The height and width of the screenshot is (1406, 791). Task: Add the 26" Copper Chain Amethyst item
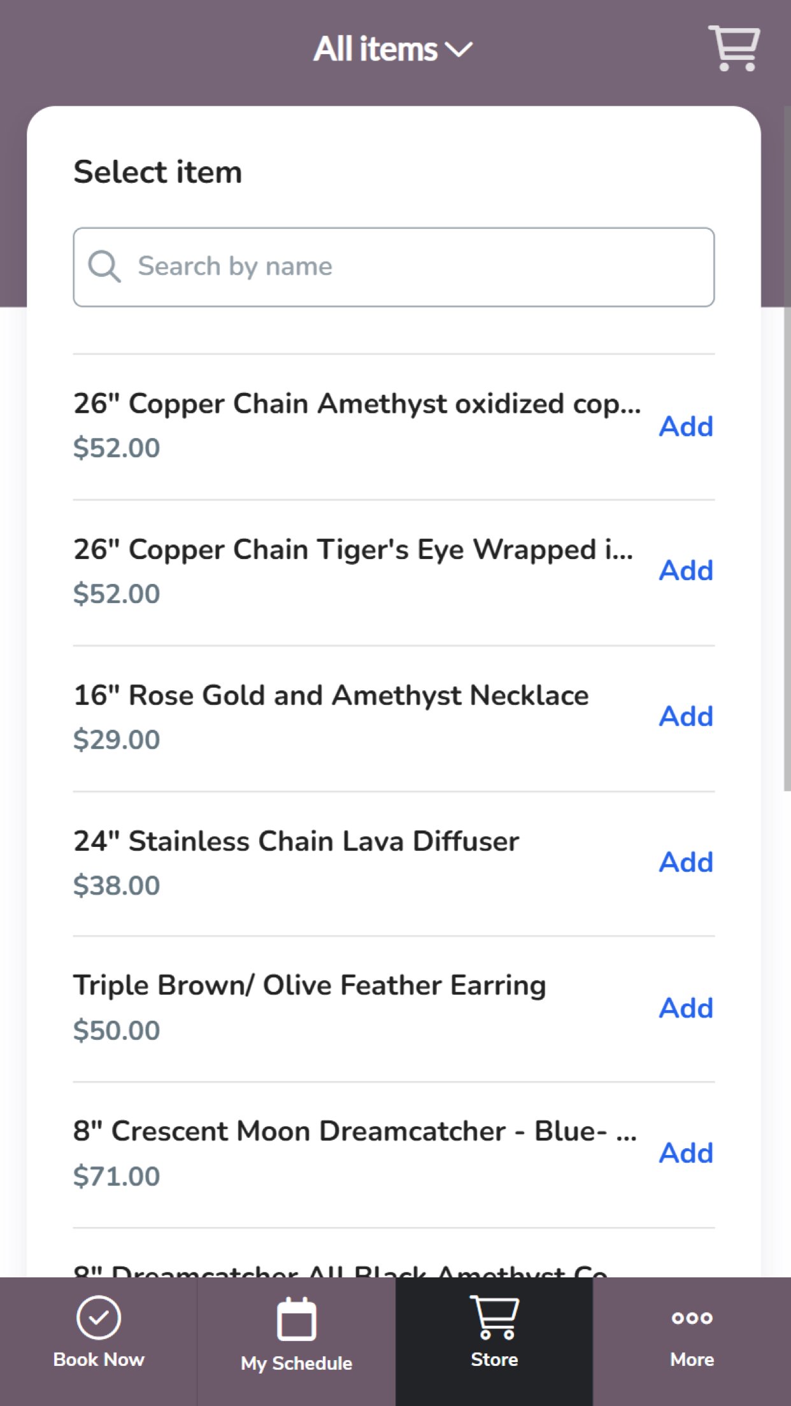[x=686, y=427]
